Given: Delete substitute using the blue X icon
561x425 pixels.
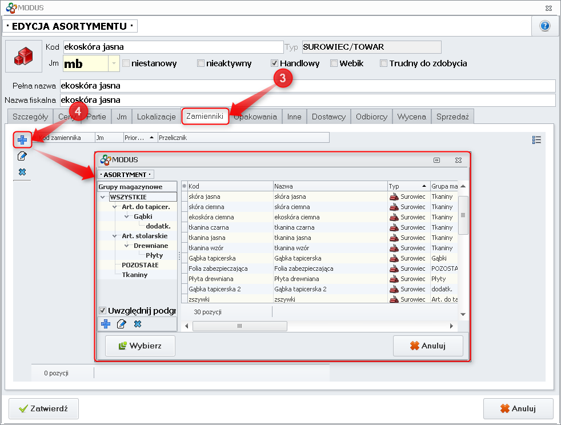Looking at the screenshot, I should (x=22, y=172).
